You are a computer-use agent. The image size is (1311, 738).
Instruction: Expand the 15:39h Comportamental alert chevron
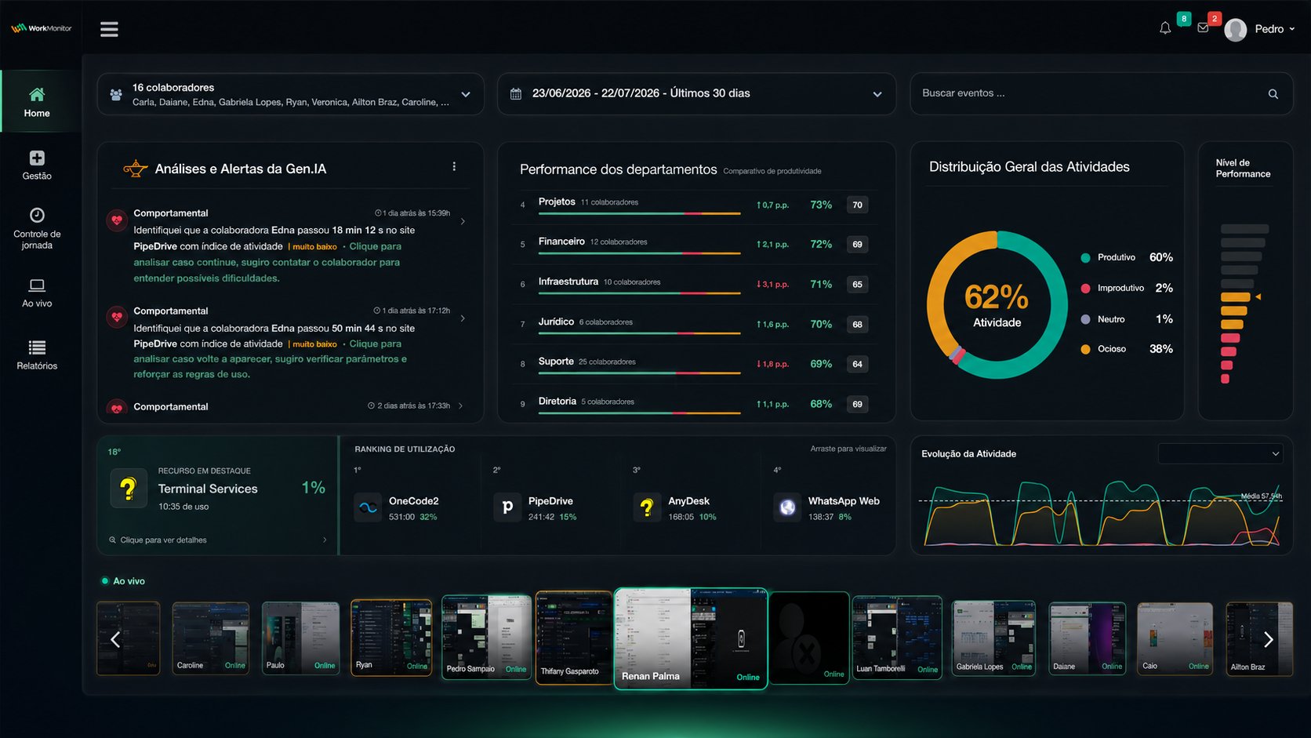463,221
